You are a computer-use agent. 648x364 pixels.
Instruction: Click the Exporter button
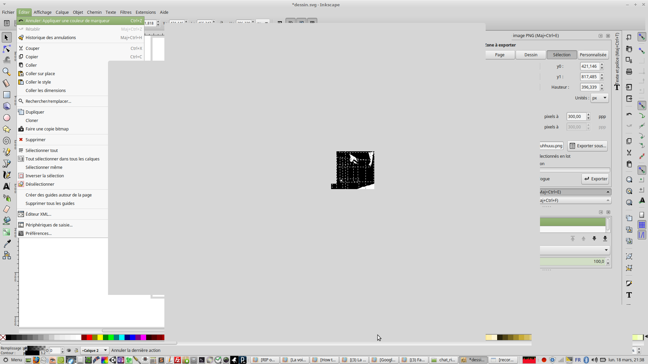click(595, 179)
